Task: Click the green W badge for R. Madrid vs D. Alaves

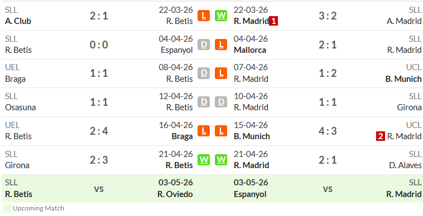Action: [x=221, y=160]
